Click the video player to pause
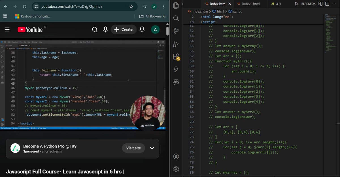This screenshot has height=177, width=340. point(83,85)
